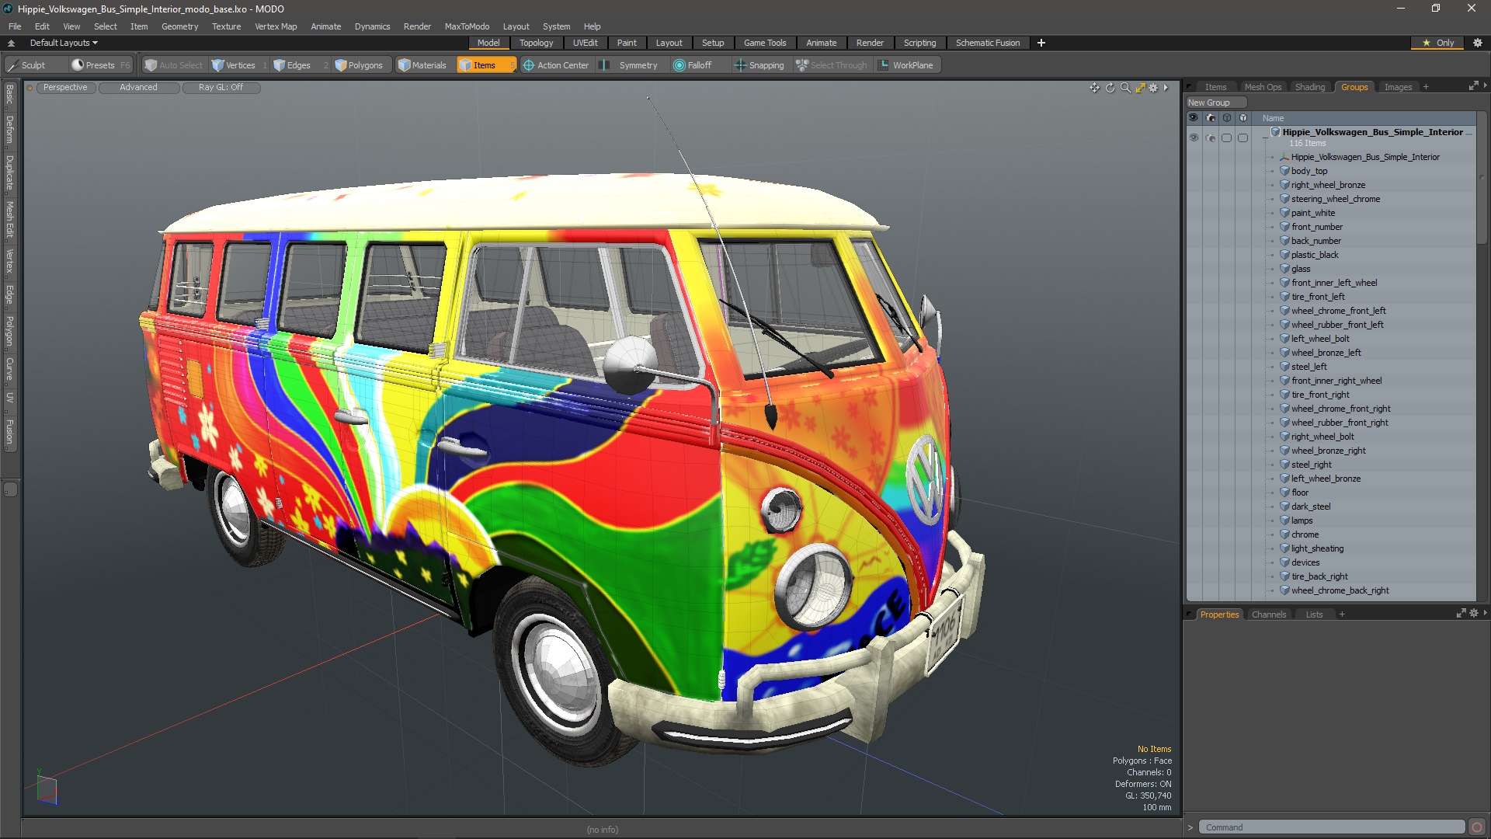The width and height of the screenshot is (1491, 839).
Task: Open the MaxToModo menu
Action: 467,26
